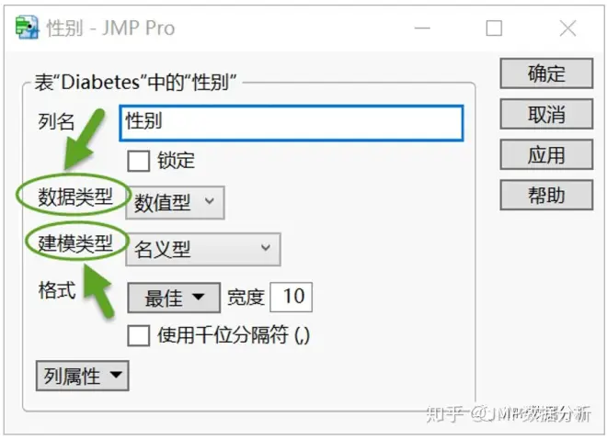The width and height of the screenshot is (607, 439).
Task: Close the 性别 - JMP Pro dialog
Action: tap(567, 28)
